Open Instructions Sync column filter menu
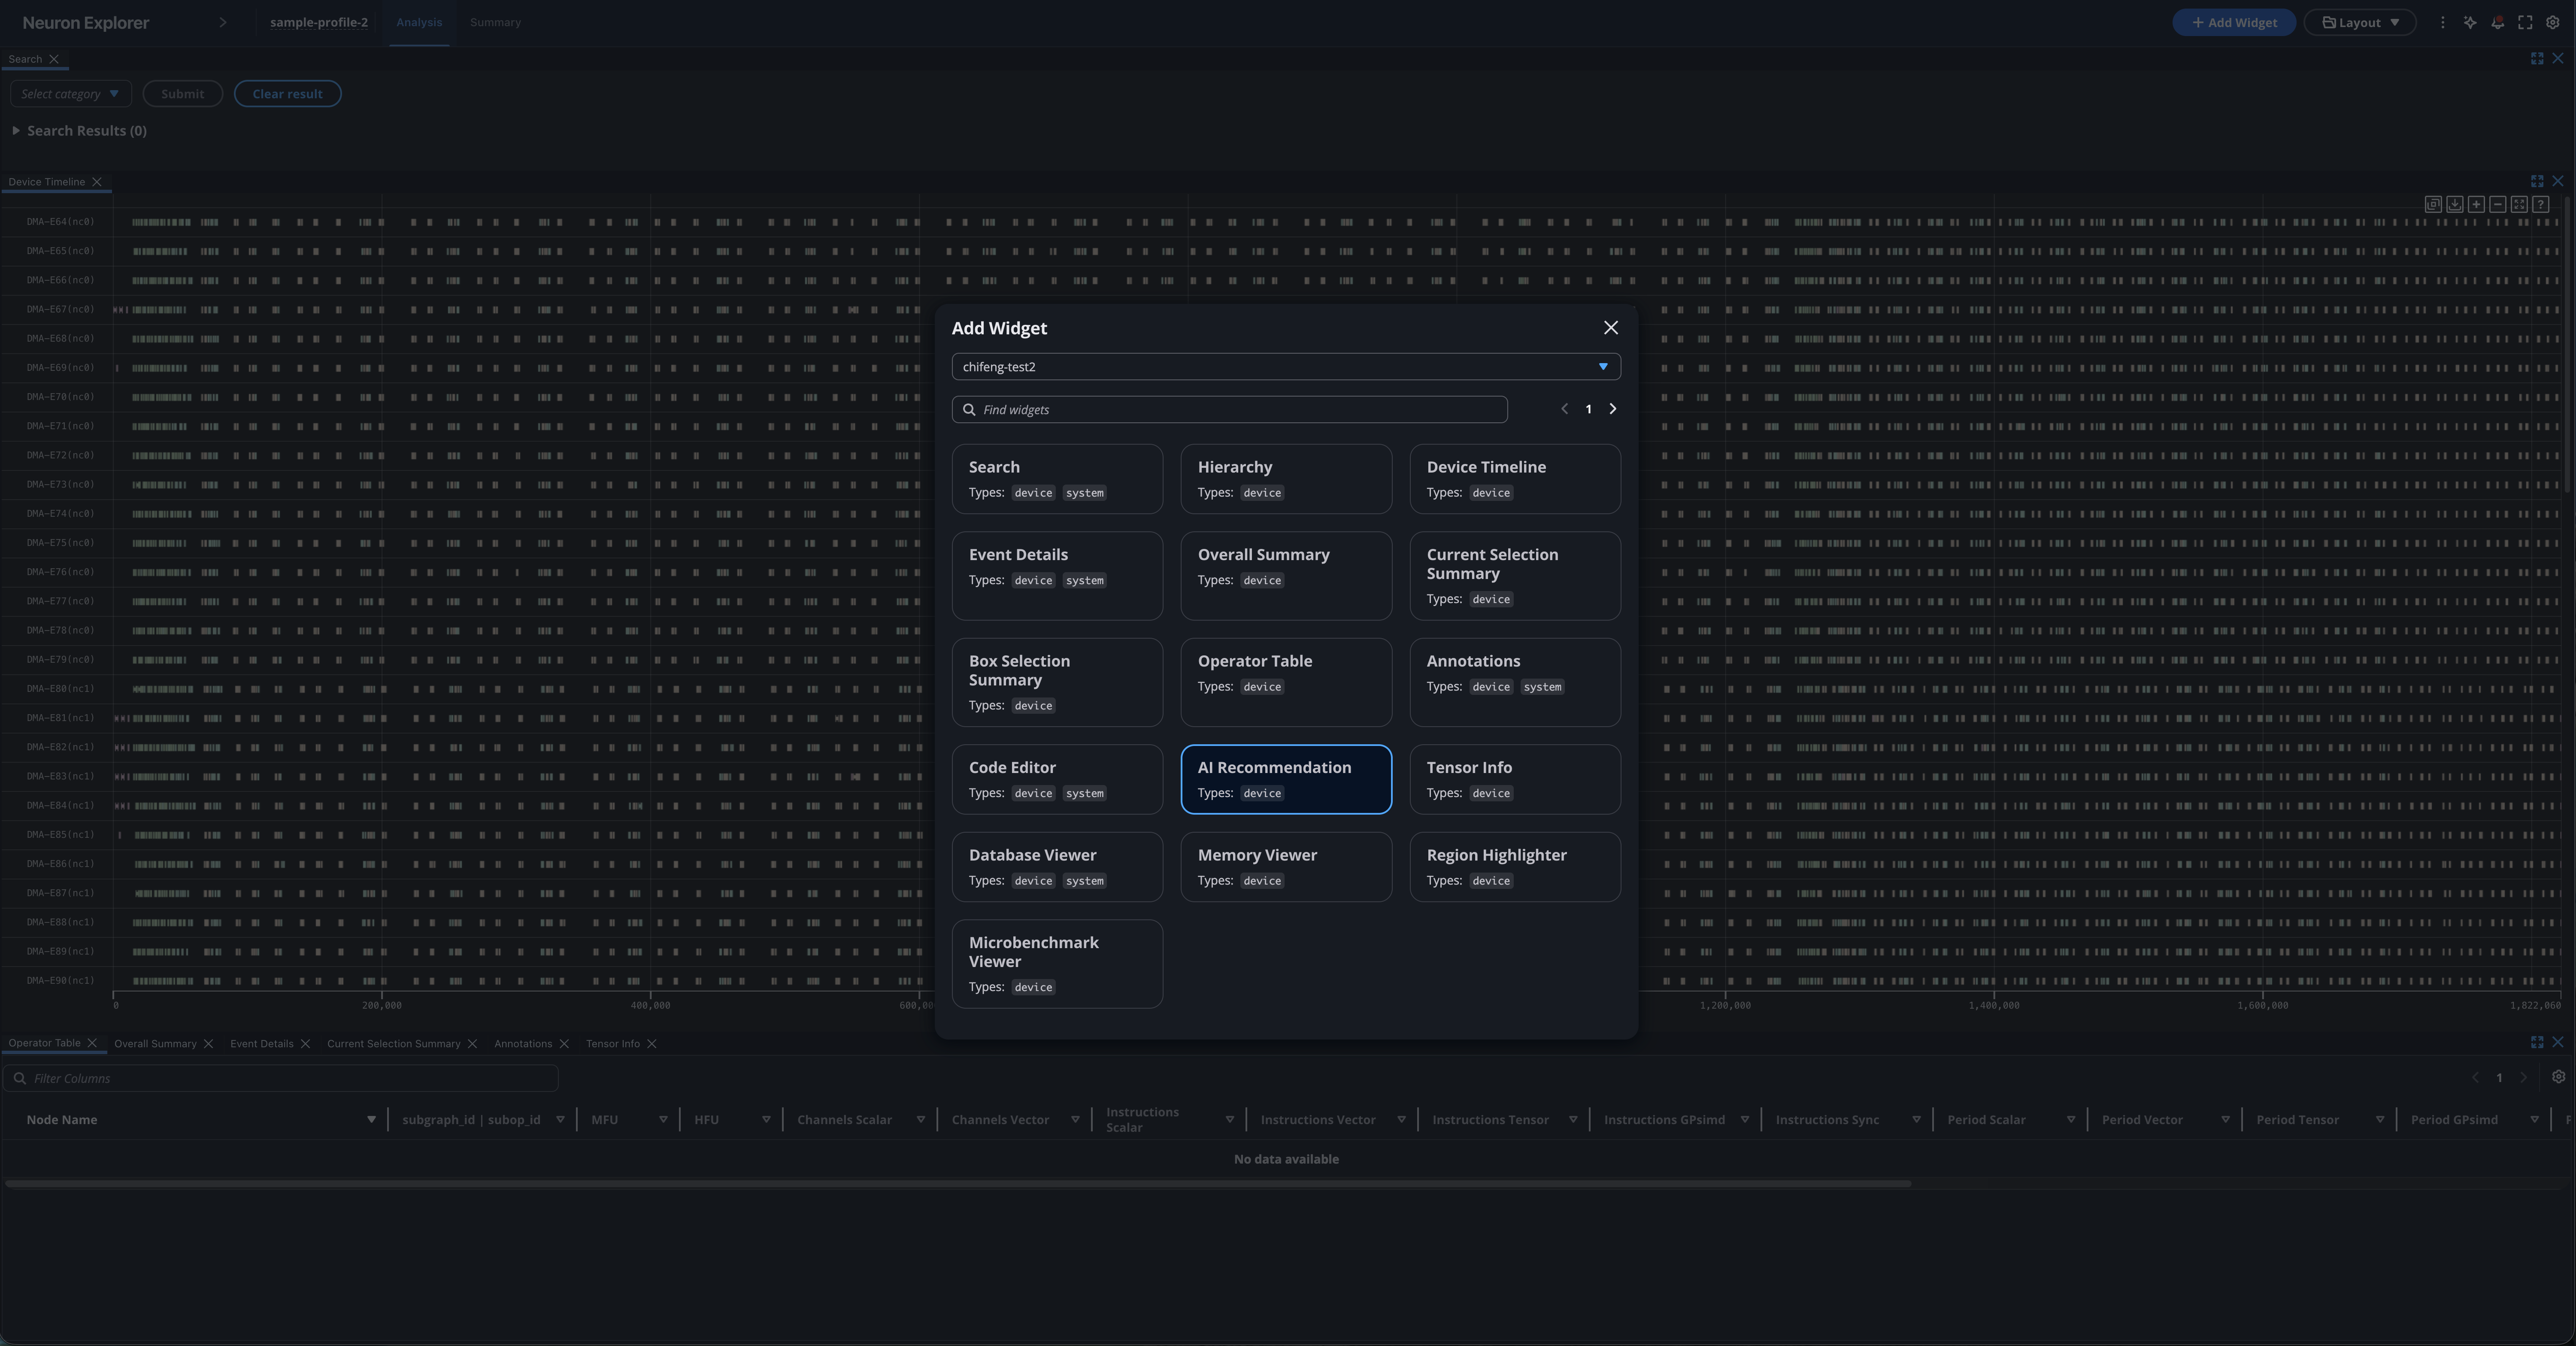2576x1346 pixels. pos(1916,1120)
